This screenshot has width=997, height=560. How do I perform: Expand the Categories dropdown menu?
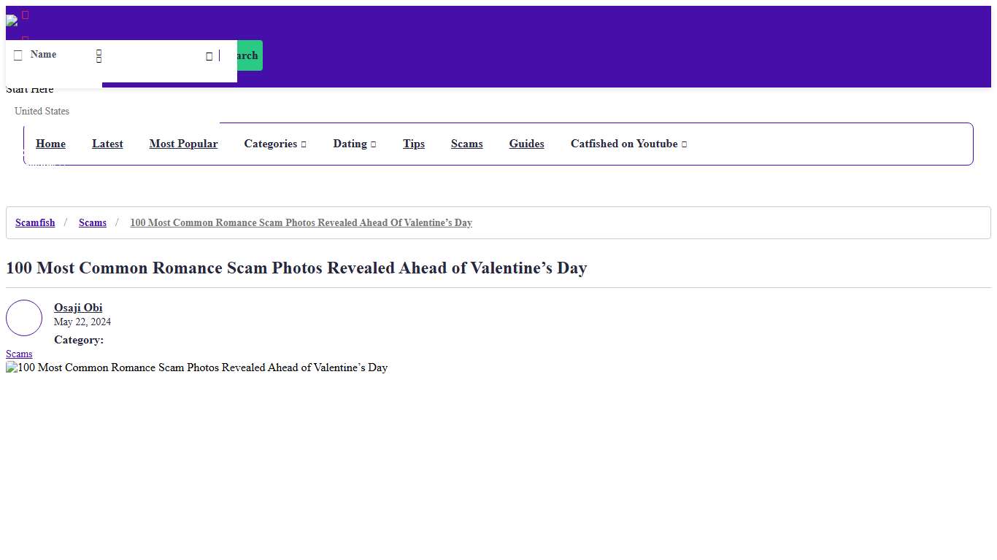pos(275,144)
